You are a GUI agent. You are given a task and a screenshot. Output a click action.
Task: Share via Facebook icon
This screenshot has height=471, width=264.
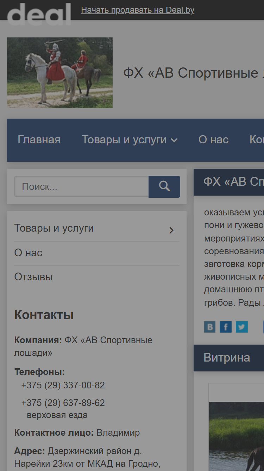point(226,327)
